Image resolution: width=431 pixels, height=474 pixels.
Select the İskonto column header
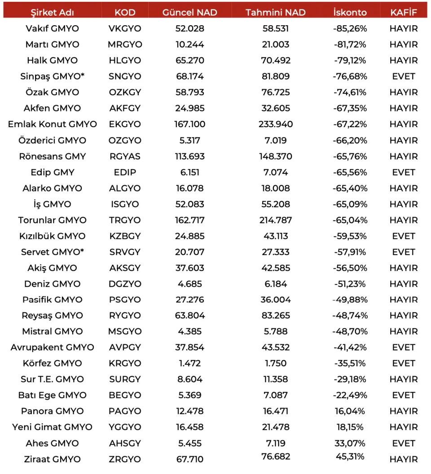[350, 12]
